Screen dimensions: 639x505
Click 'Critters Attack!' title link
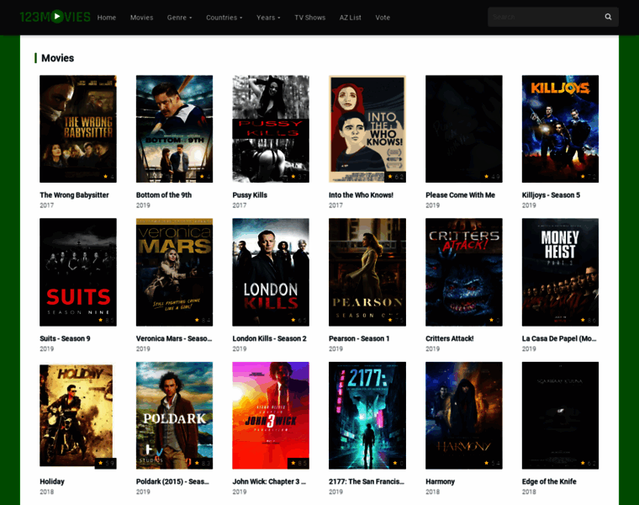coord(450,338)
